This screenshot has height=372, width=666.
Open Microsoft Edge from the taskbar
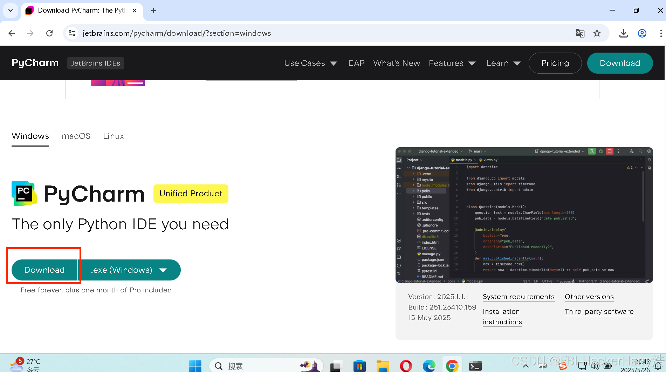429,366
